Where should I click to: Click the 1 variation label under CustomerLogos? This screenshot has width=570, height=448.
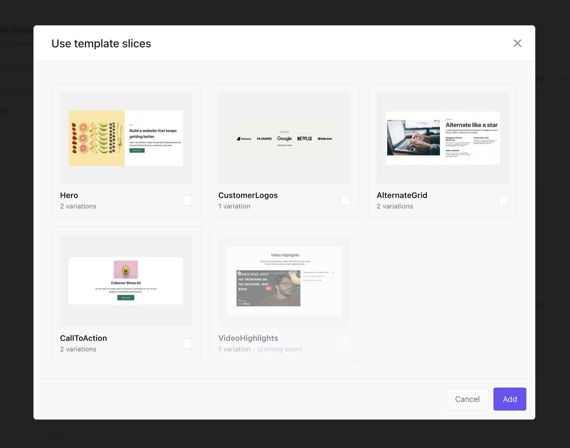click(234, 206)
